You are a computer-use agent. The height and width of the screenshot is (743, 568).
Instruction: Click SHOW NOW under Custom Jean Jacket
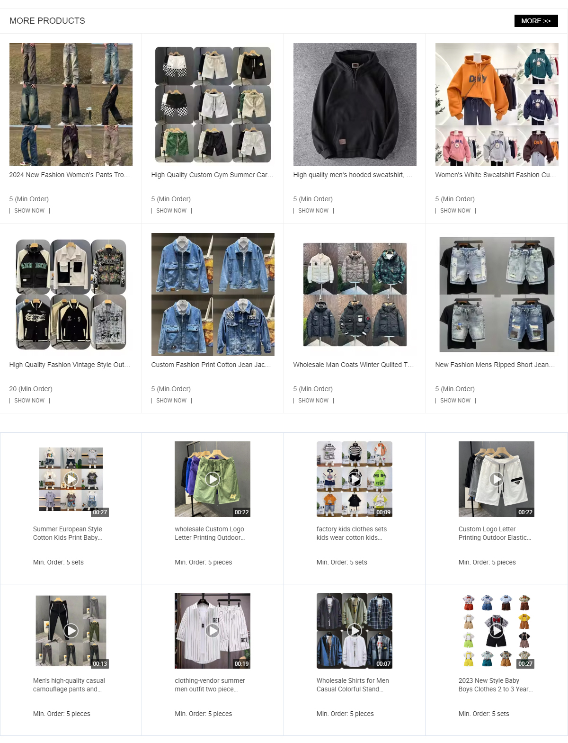pyautogui.click(x=171, y=401)
